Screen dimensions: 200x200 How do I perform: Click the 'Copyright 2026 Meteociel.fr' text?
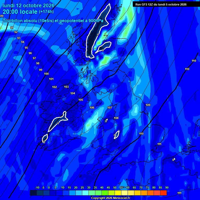pos(111,198)
